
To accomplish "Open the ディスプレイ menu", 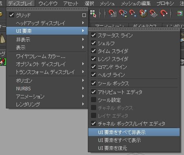I will pos(20,3).
